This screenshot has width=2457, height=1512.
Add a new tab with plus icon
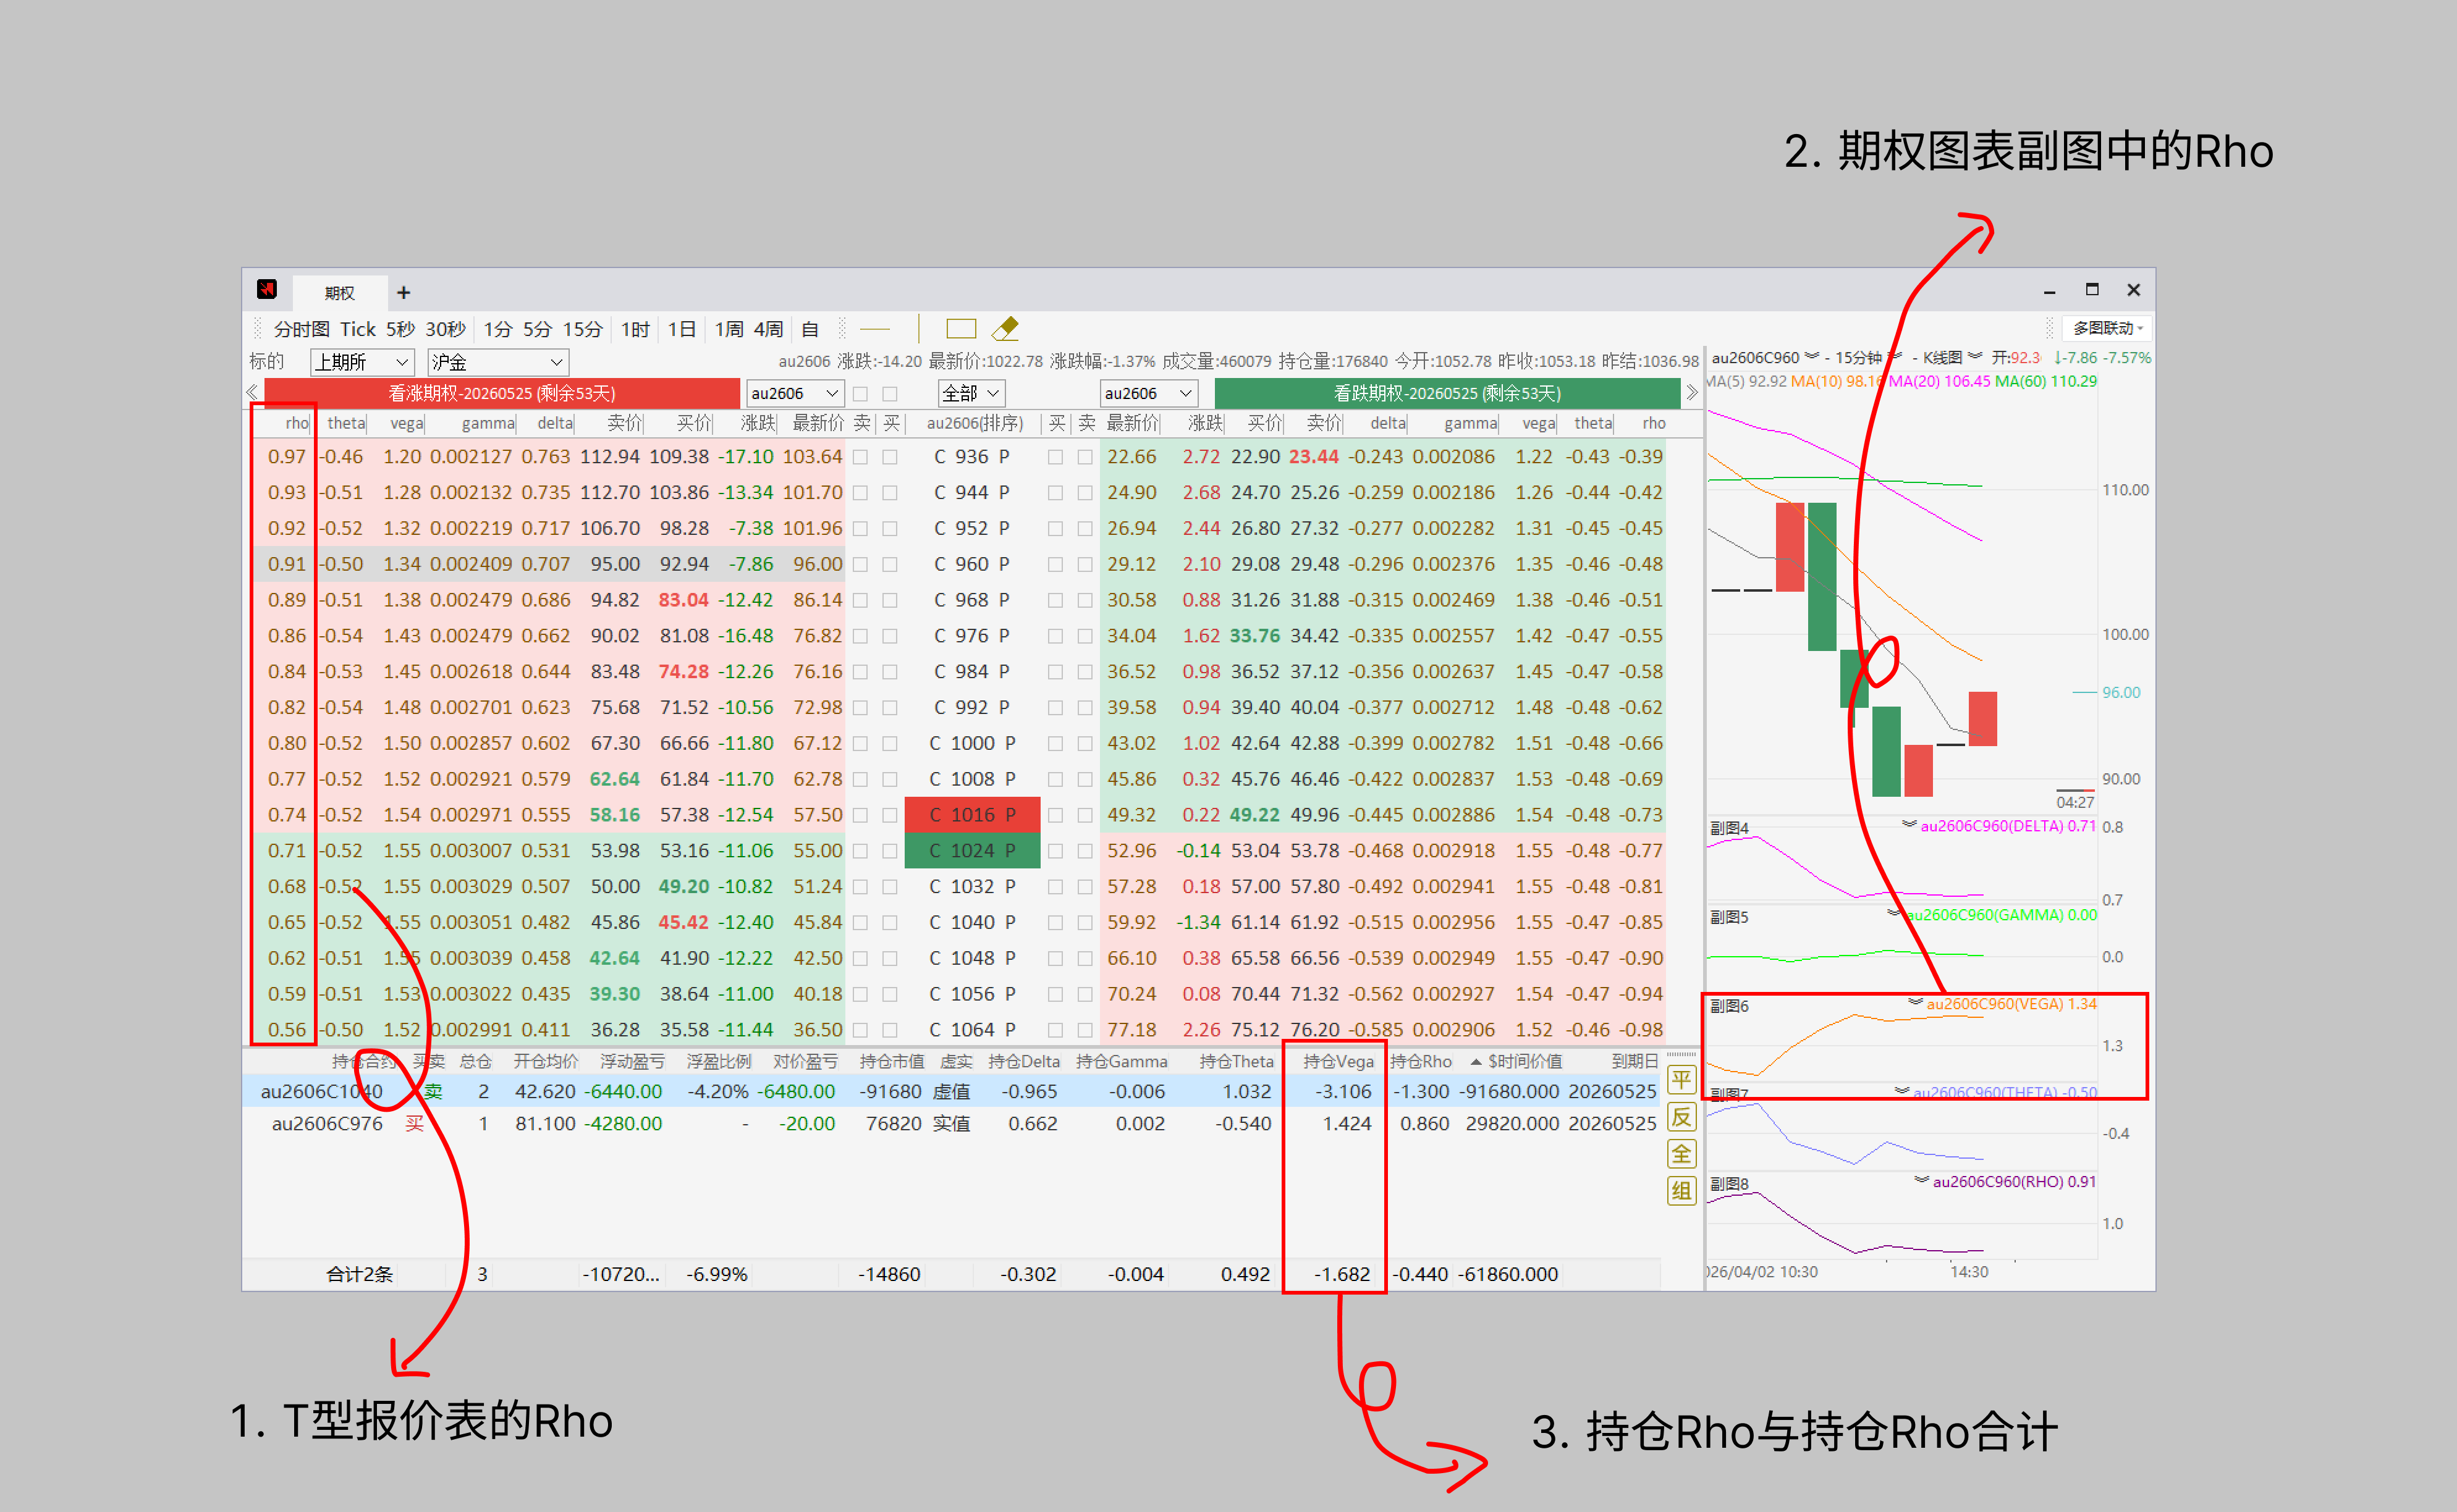coord(403,292)
